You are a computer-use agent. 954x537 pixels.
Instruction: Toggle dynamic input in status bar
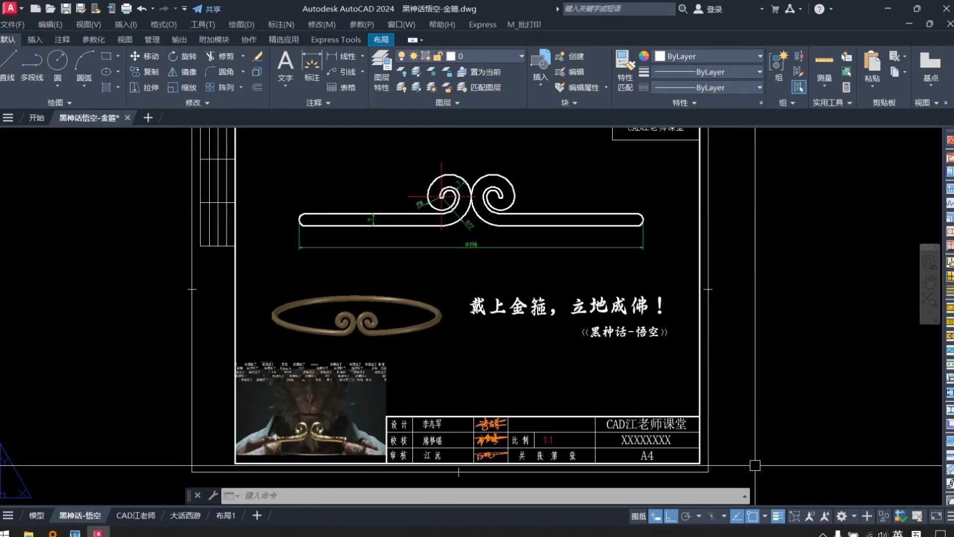coord(655,516)
